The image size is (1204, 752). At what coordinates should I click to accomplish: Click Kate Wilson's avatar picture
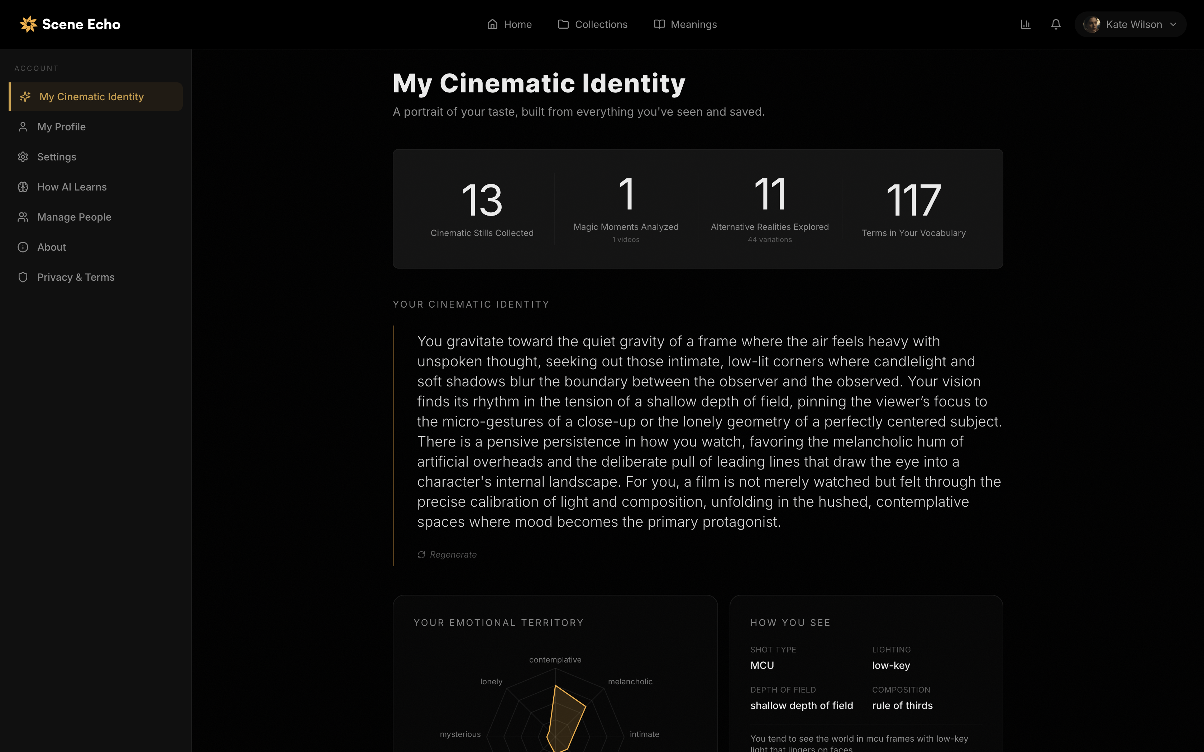pos(1091,24)
